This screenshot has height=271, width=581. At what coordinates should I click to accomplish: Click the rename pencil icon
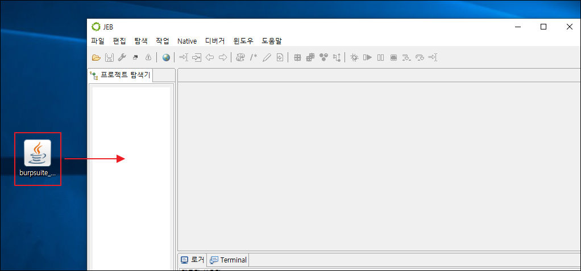click(267, 57)
